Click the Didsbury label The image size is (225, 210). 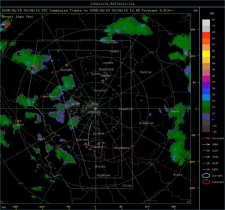point(94,112)
